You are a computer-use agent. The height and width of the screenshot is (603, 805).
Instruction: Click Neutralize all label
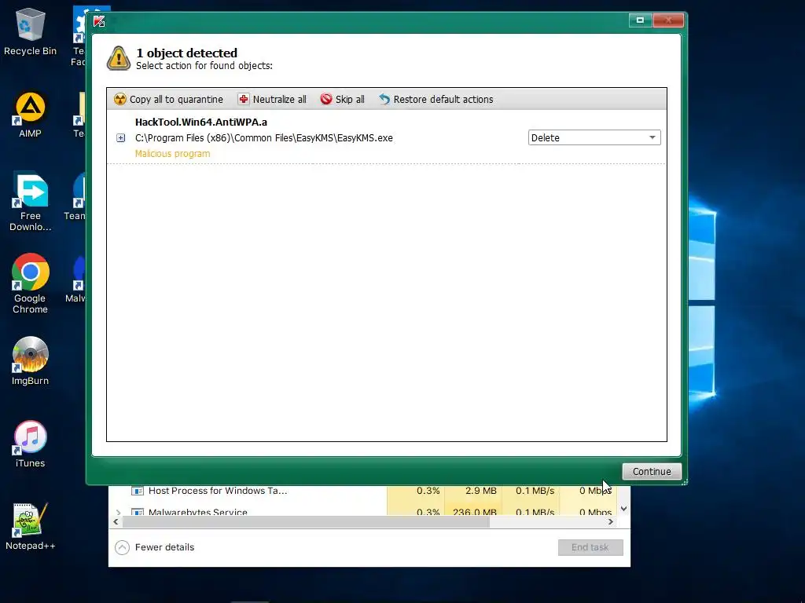[279, 100]
